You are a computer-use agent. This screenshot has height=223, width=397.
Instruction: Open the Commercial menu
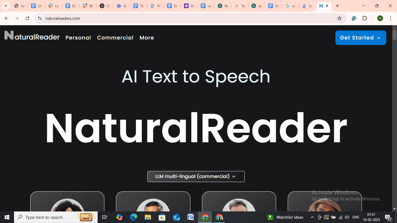115,38
